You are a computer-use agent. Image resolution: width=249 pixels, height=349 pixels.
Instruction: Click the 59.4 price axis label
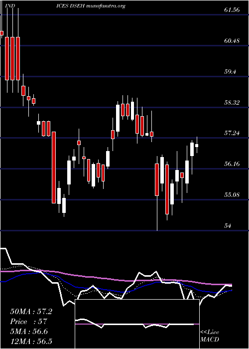[230, 72]
